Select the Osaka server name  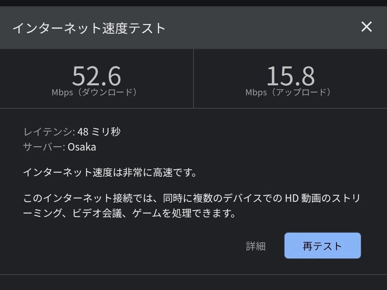(x=82, y=147)
